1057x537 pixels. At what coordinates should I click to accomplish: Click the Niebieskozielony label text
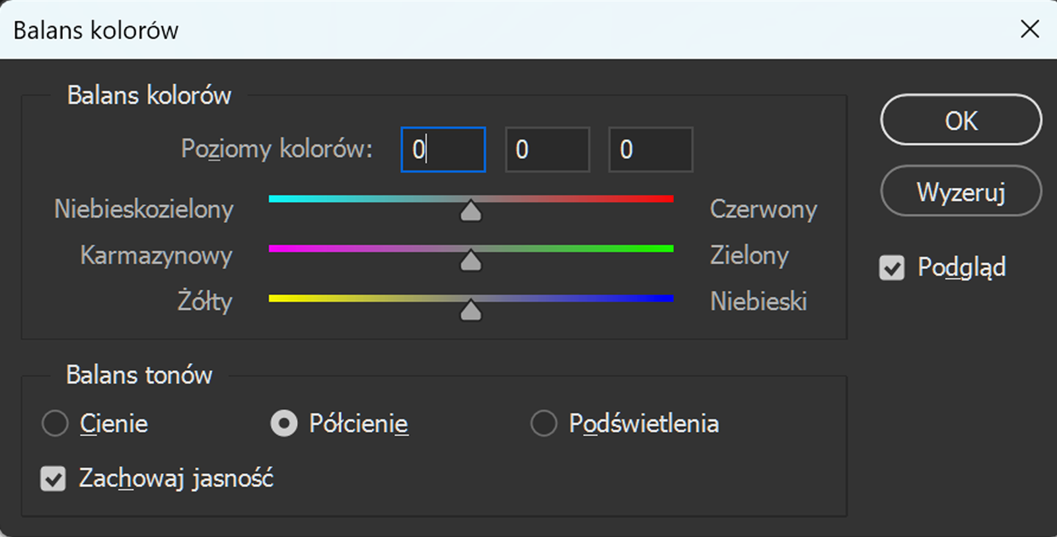tap(144, 209)
